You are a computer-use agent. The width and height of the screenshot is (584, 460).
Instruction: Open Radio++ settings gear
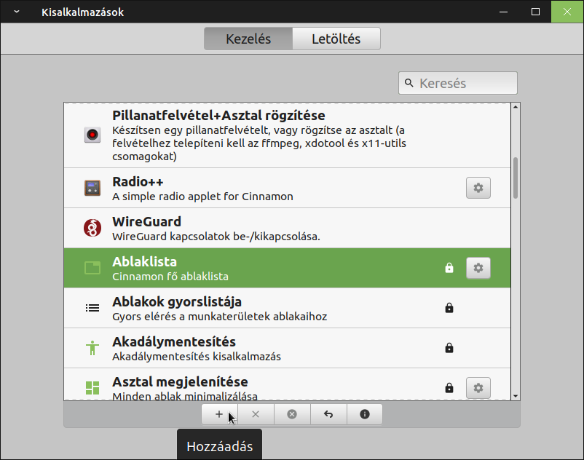[478, 188]
